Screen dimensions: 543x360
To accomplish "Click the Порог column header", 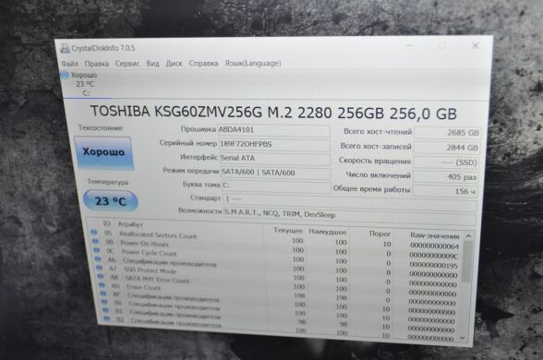I will [380, 234].
